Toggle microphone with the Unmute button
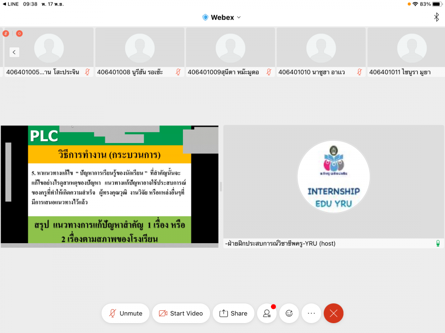The image size is (445, 333). point(126,313)
